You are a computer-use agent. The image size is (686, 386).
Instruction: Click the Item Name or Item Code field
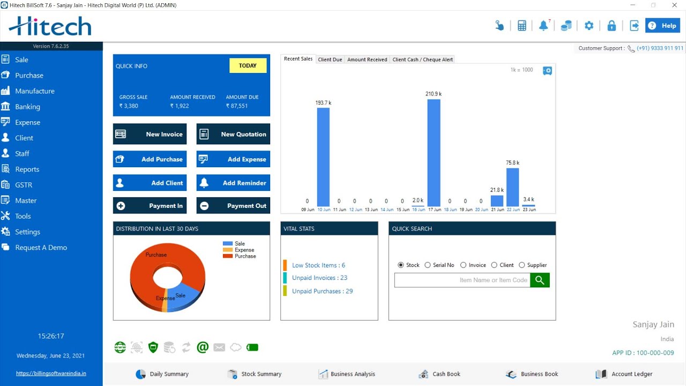462,280
